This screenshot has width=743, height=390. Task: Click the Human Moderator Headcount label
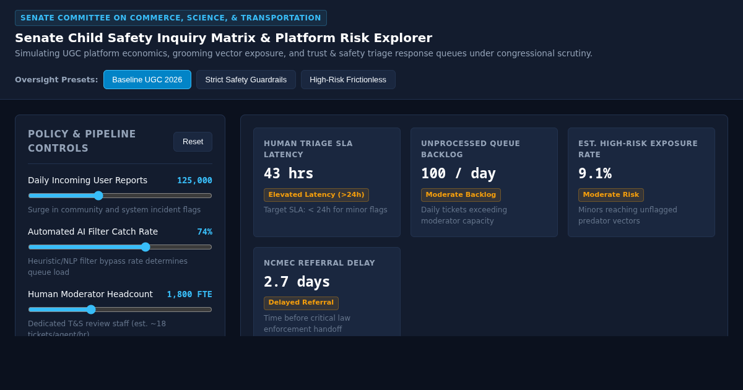point(90,294)
